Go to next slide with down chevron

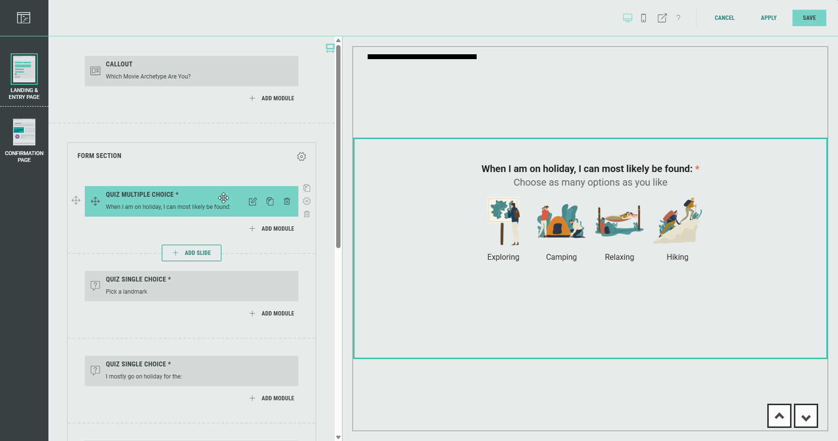pyautogui.click(x=806, y=416)
